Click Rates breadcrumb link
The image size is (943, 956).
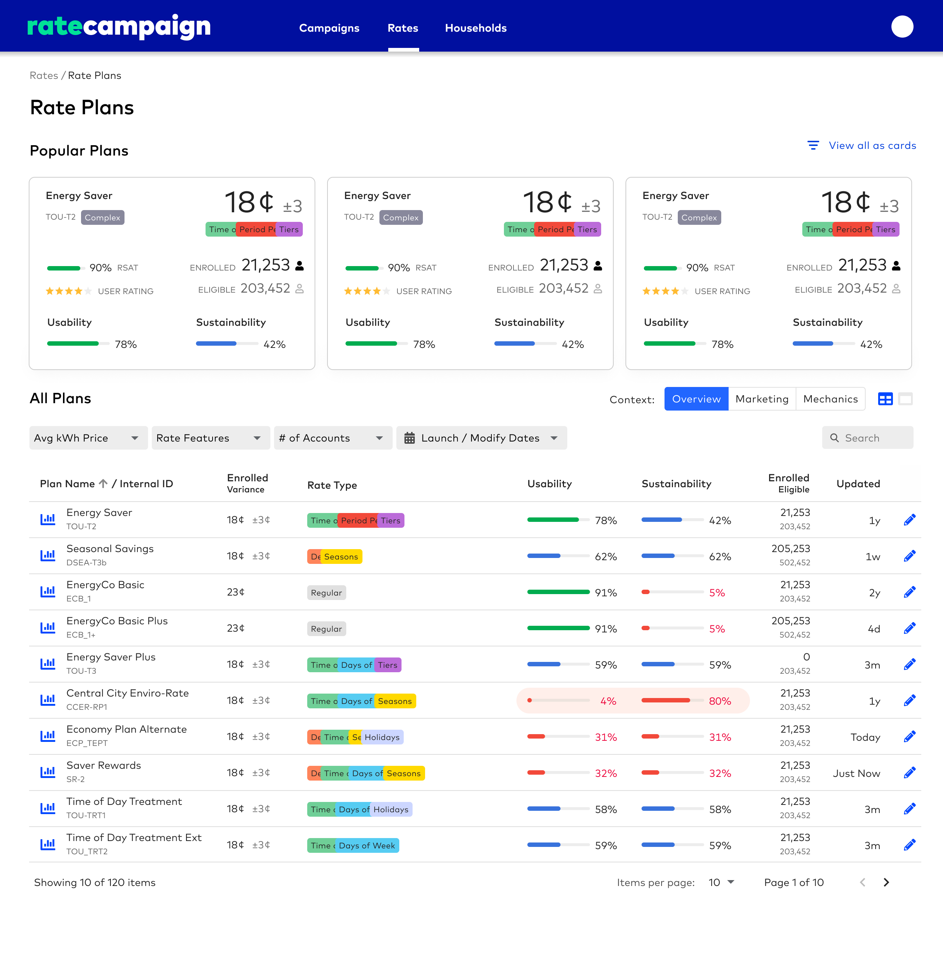(43, 75)
